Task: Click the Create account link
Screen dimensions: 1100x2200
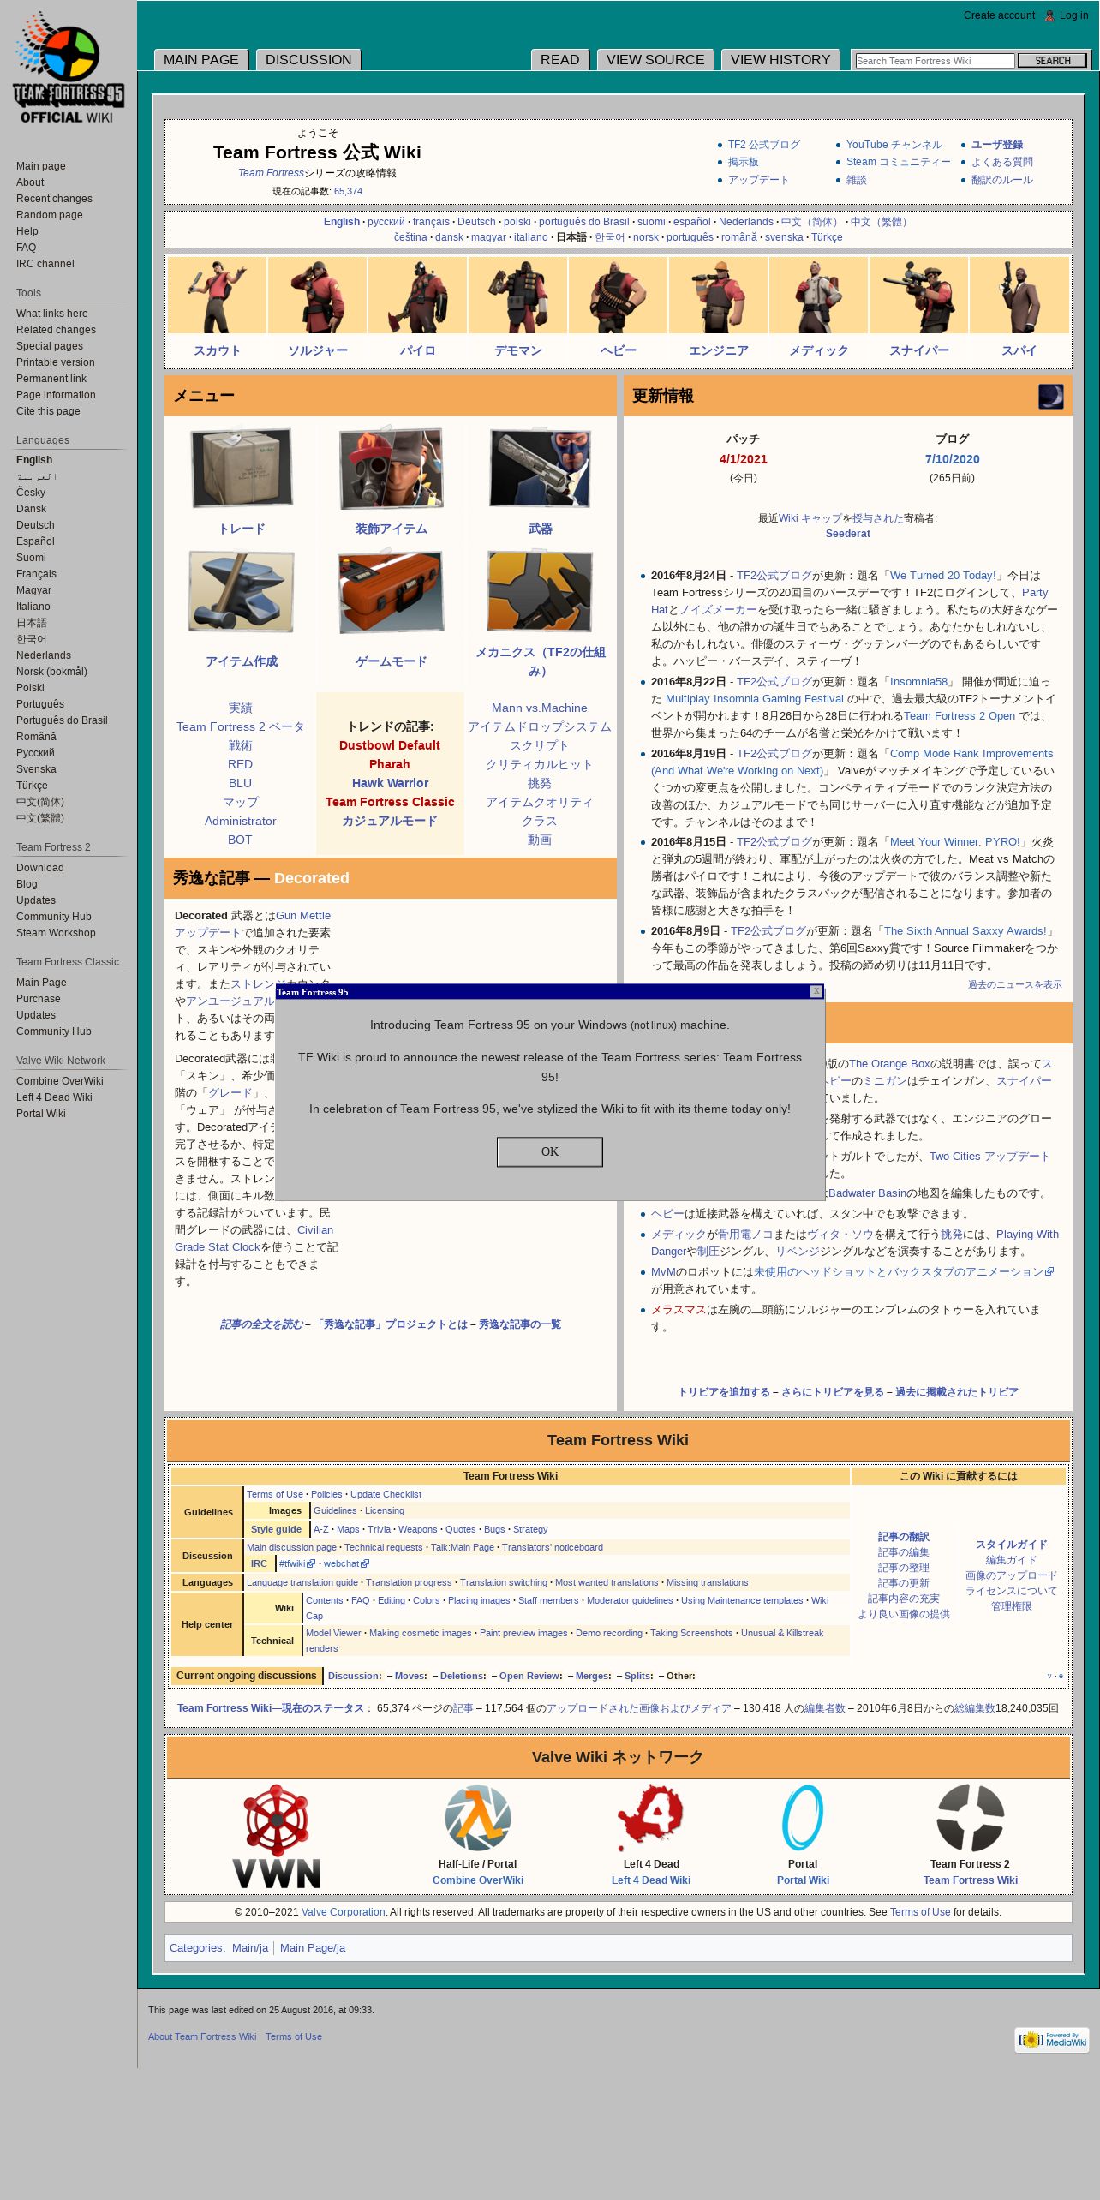Action: click(999, 15)
